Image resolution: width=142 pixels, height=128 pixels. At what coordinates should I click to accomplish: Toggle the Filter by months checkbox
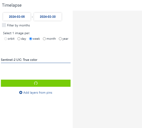pyautogui.click(x=4, y=25)
